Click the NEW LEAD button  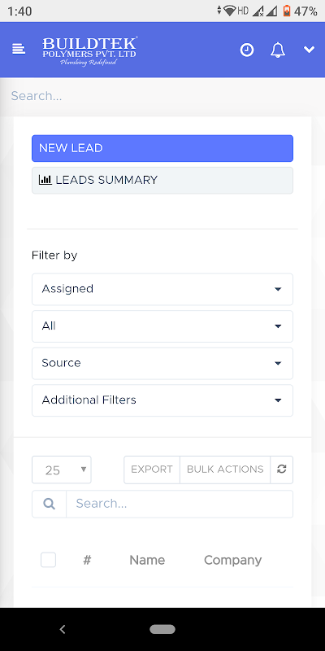tap(162, 148)
